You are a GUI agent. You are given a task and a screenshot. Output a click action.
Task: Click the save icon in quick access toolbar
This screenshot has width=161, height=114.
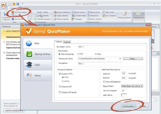click(x=18, y=4)
